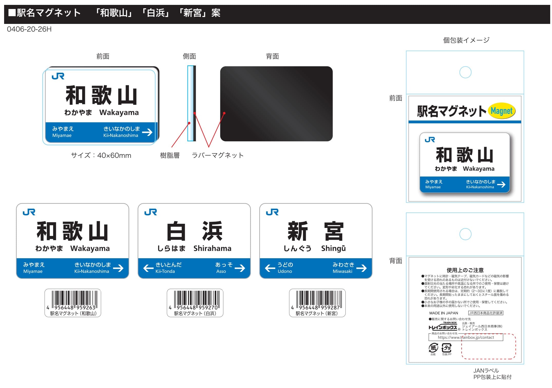
Task: Click the right arrow next to Kii-Nakanoshima in the front view
Action: pyautogui.click(x=147, y=132)
